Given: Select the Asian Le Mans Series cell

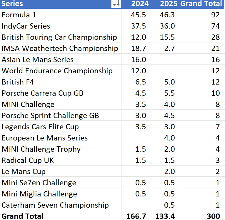Looking at the screenshot, I should point(37,59).
